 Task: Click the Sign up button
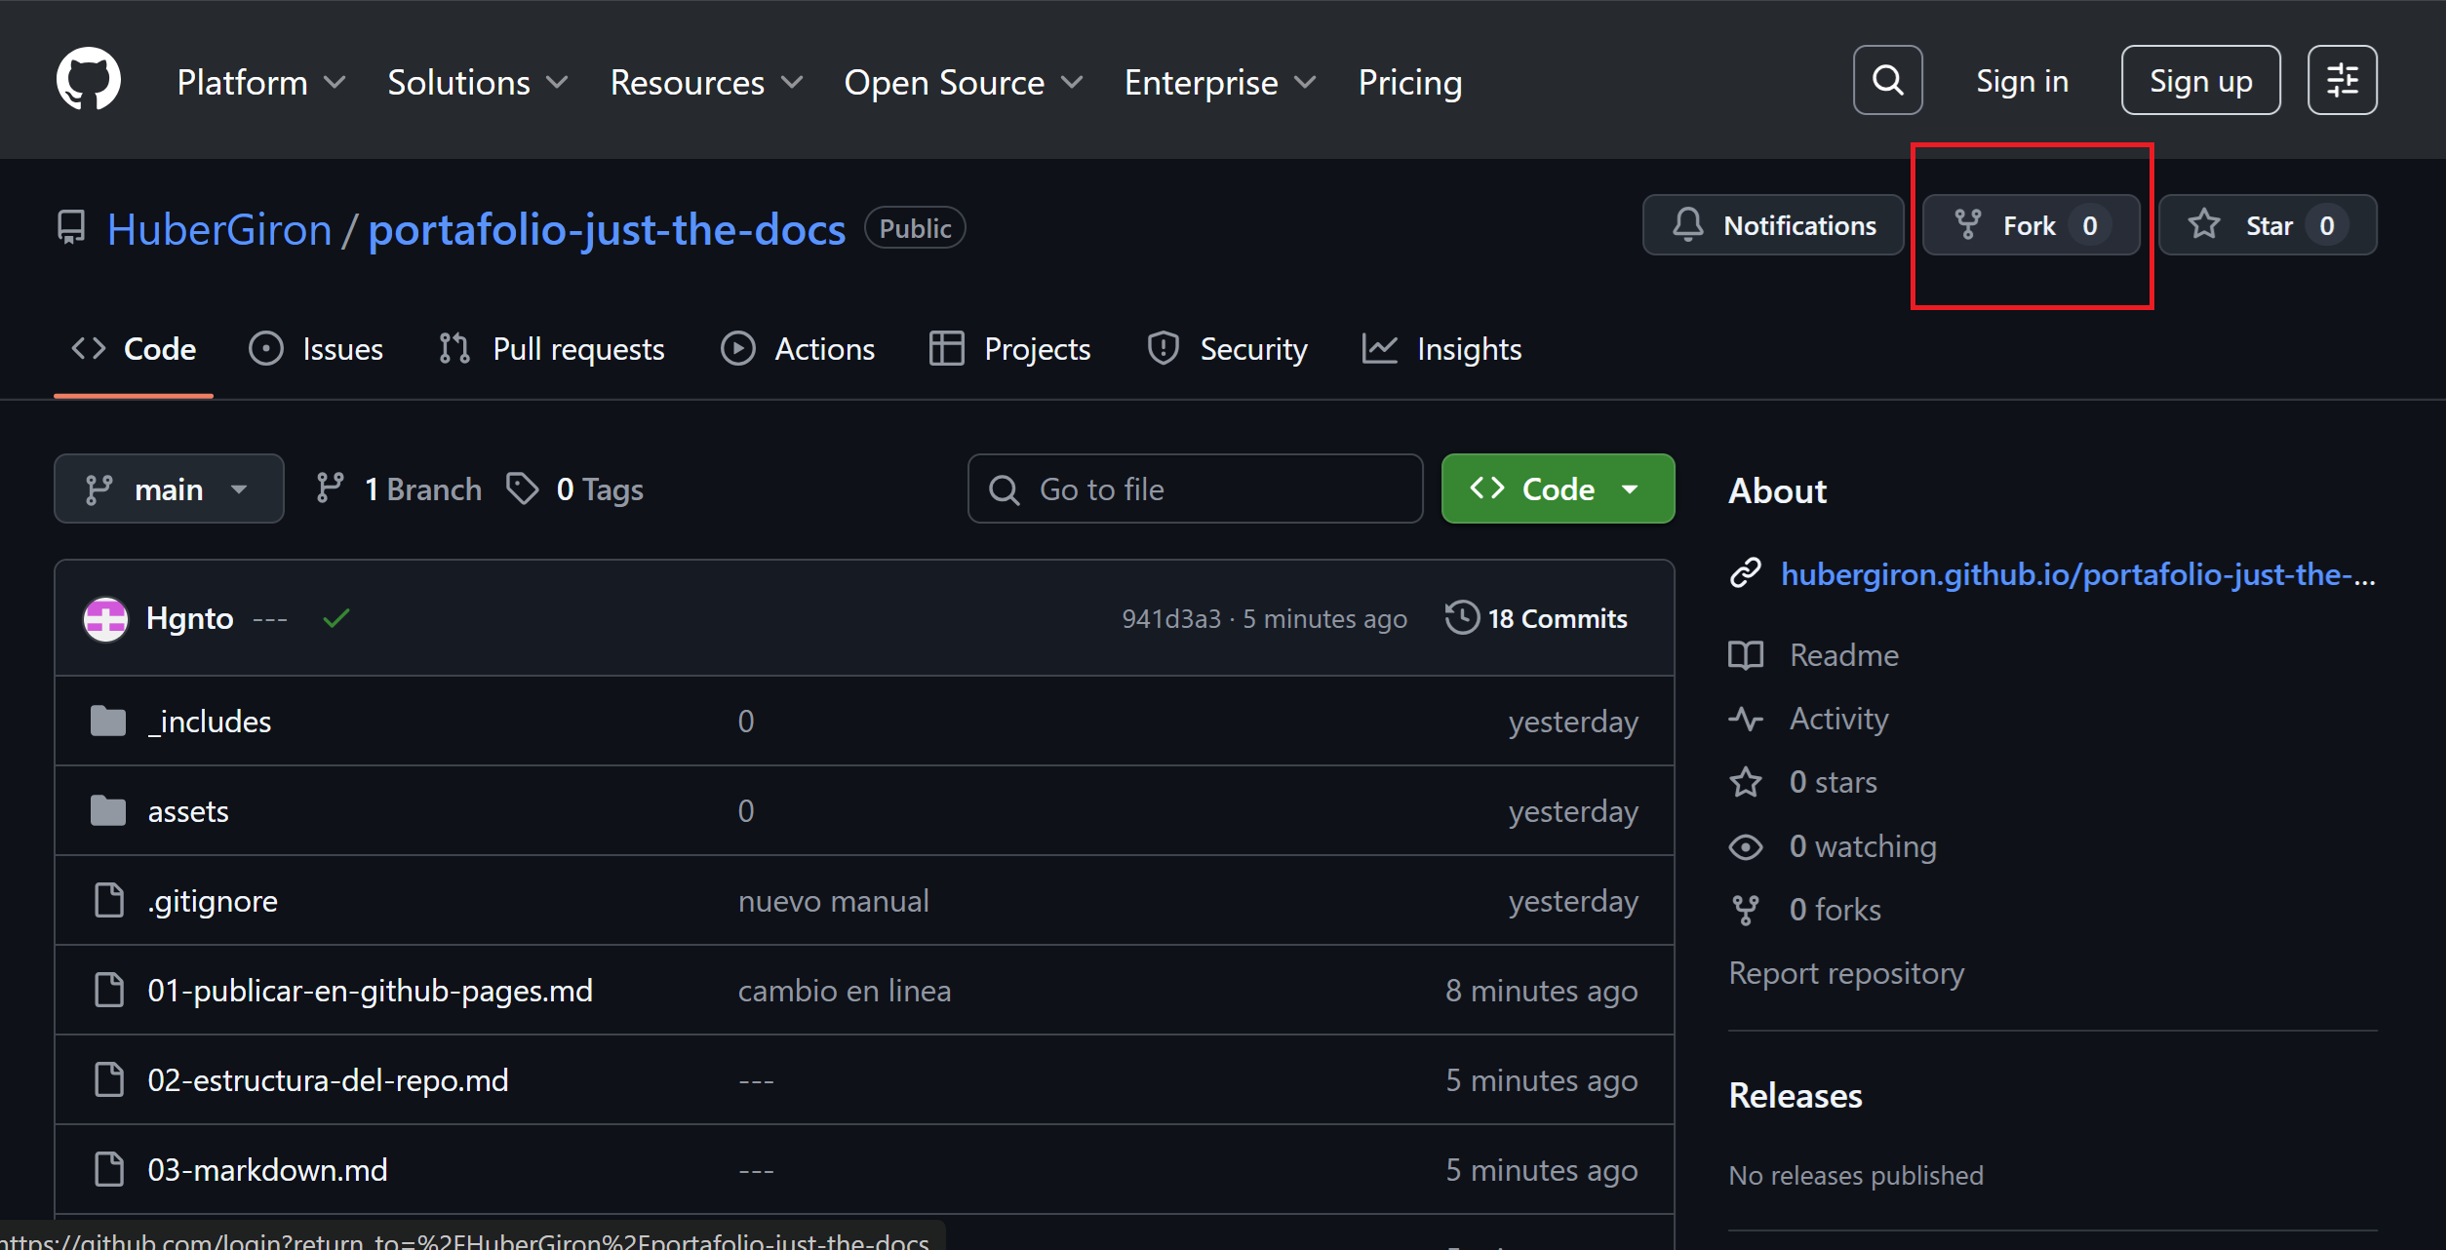click(2199, 81)
